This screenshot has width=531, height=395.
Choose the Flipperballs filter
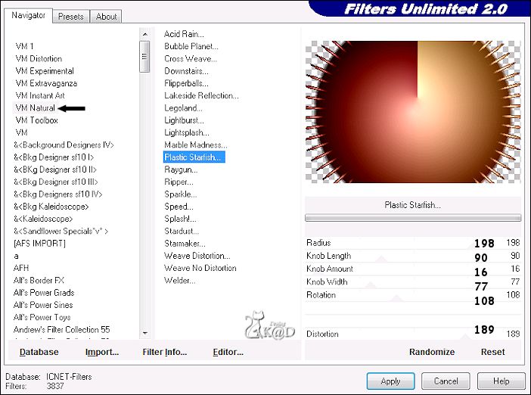coord(186,83)
